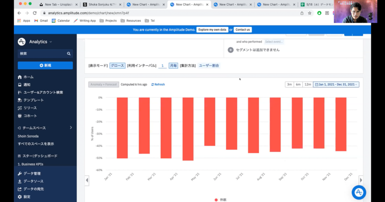Open ホーム in the sidebar

[26, 77]
